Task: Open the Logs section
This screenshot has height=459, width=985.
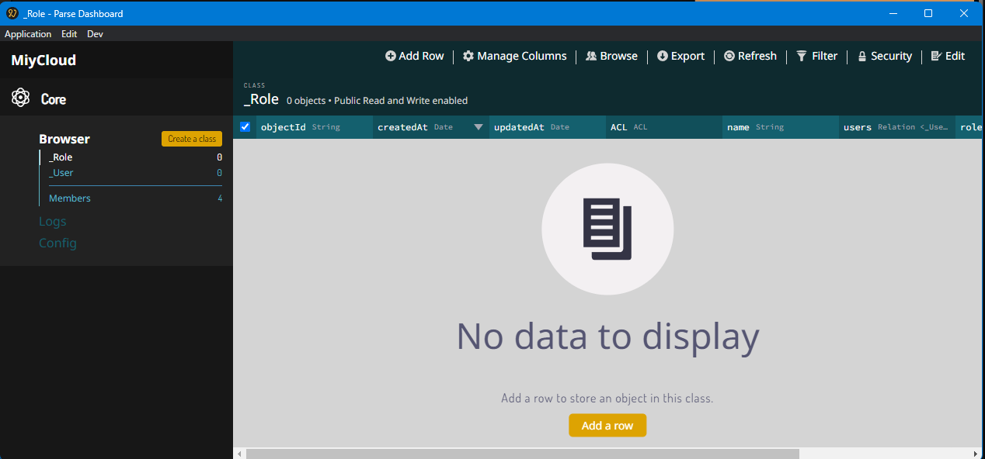Action: [53, 222]
